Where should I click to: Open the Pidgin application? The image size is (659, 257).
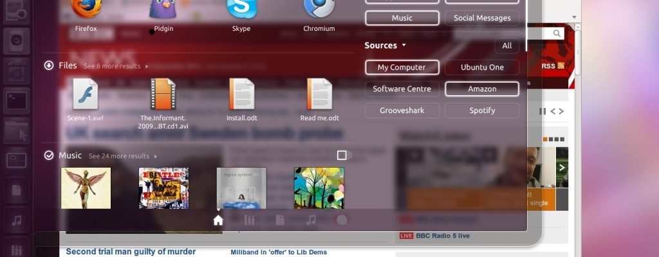(163, 9)
